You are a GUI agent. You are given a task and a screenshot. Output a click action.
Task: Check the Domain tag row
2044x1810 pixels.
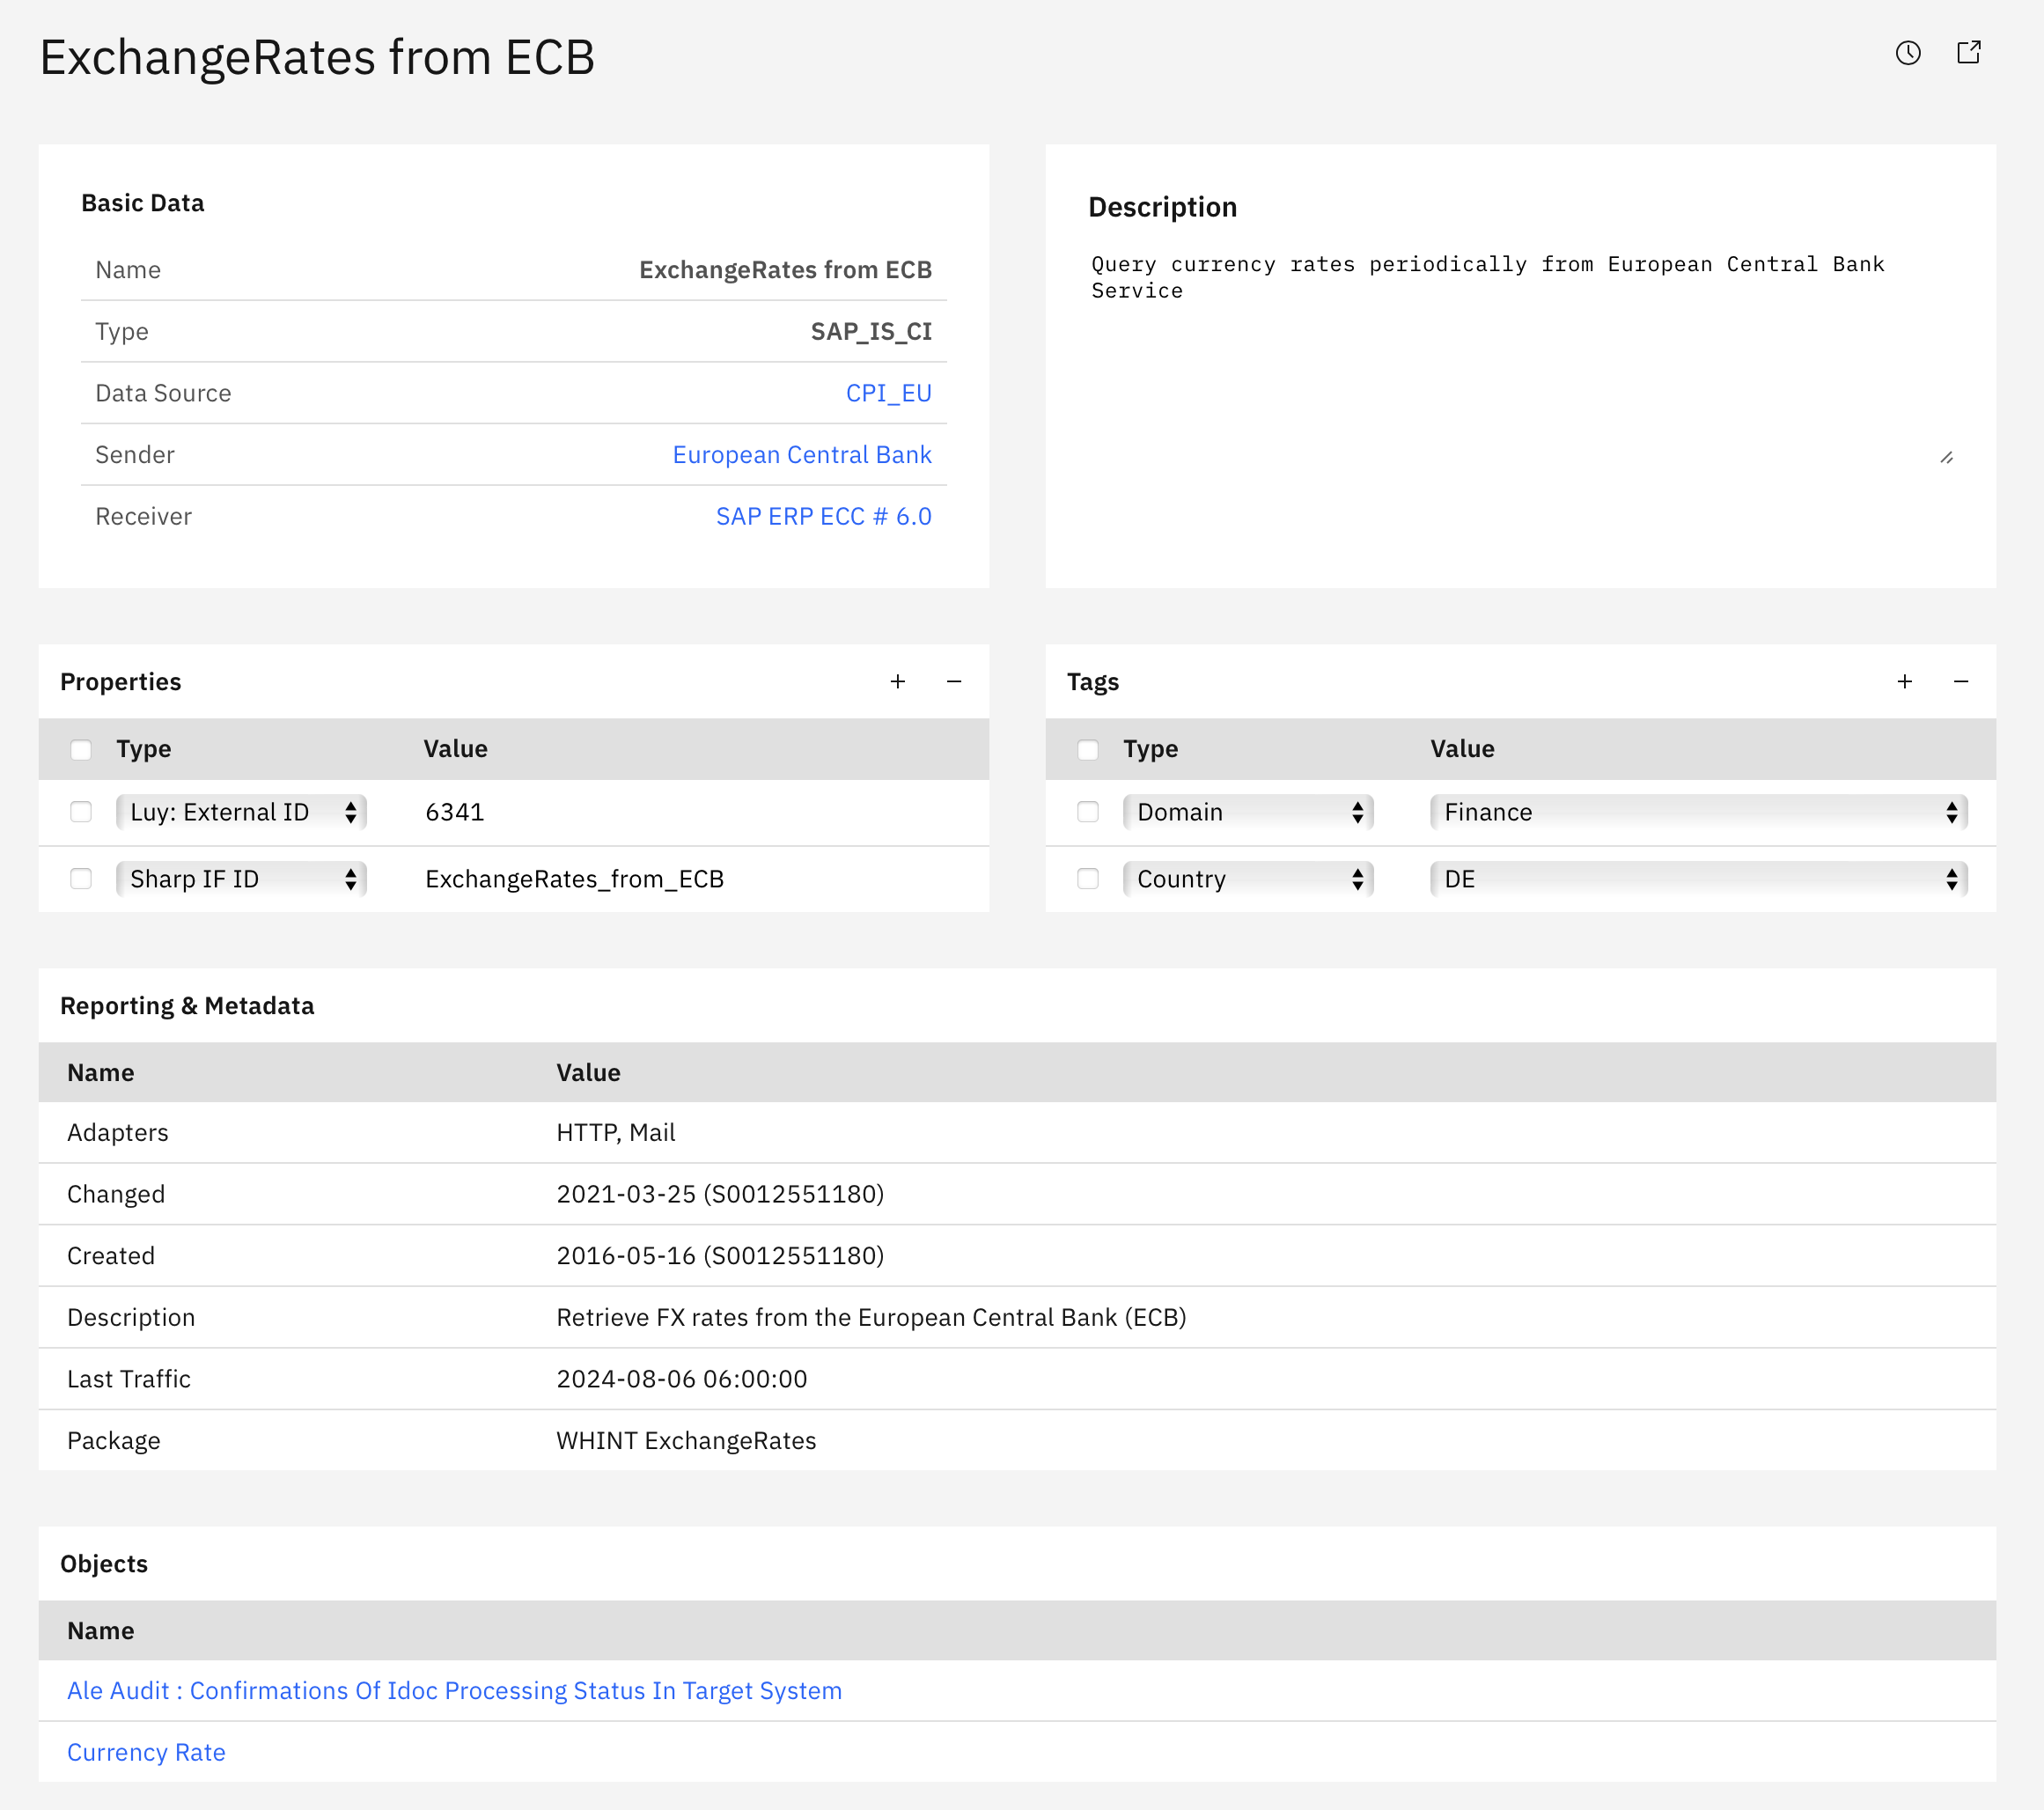1088,812
